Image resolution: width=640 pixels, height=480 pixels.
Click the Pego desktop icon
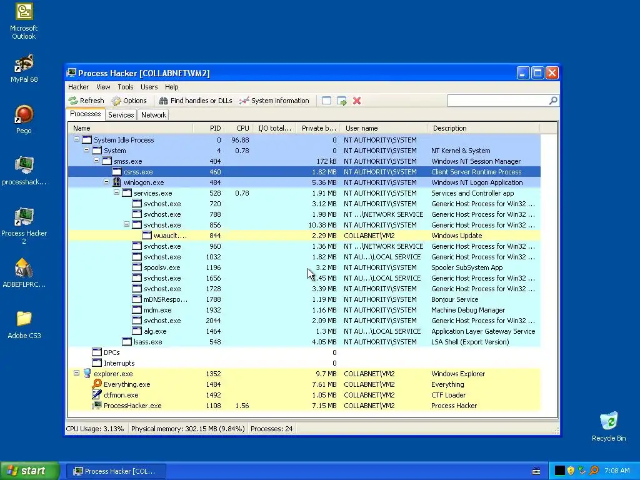(x=24, y=119)
